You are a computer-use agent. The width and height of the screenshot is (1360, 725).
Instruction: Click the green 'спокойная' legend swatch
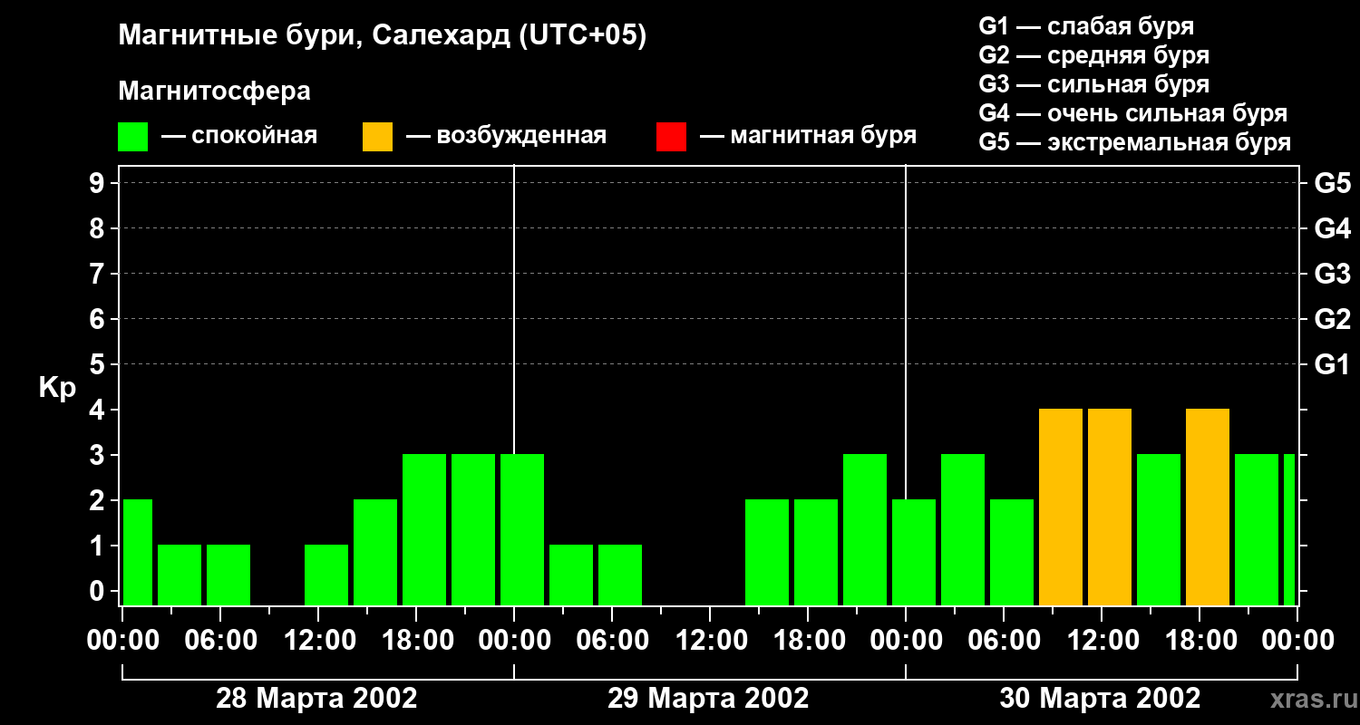133,137
